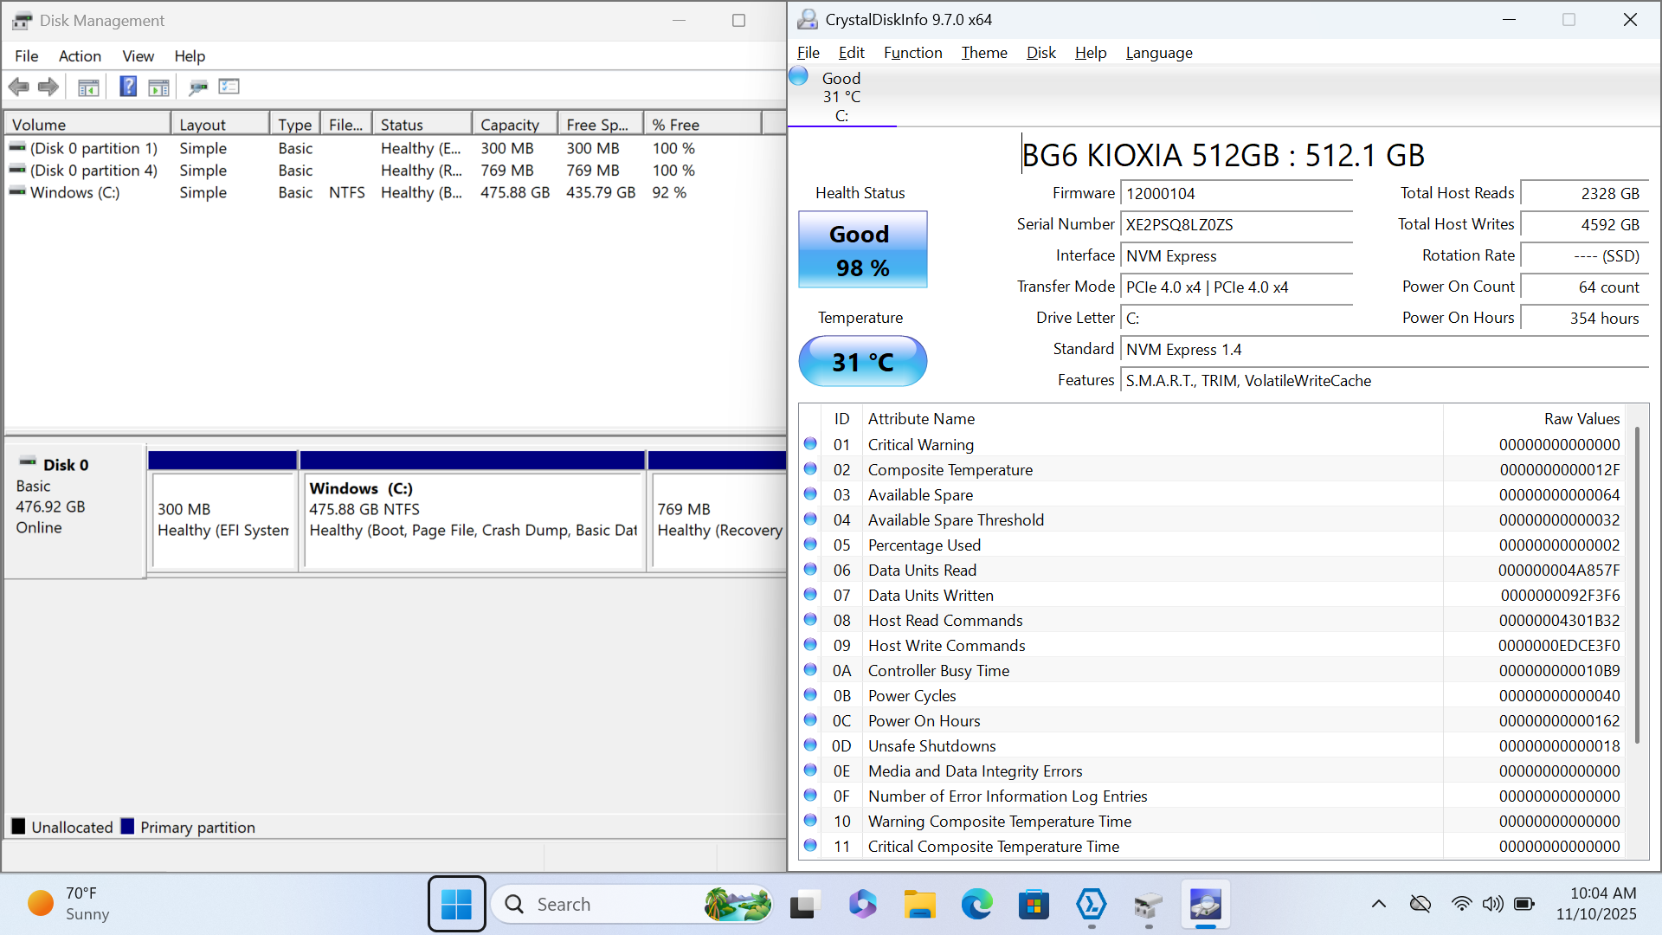This screenshot has width=1662, height=935.
Task: Expand hidden system tray icons chevron
Action: pos(1379,904)
